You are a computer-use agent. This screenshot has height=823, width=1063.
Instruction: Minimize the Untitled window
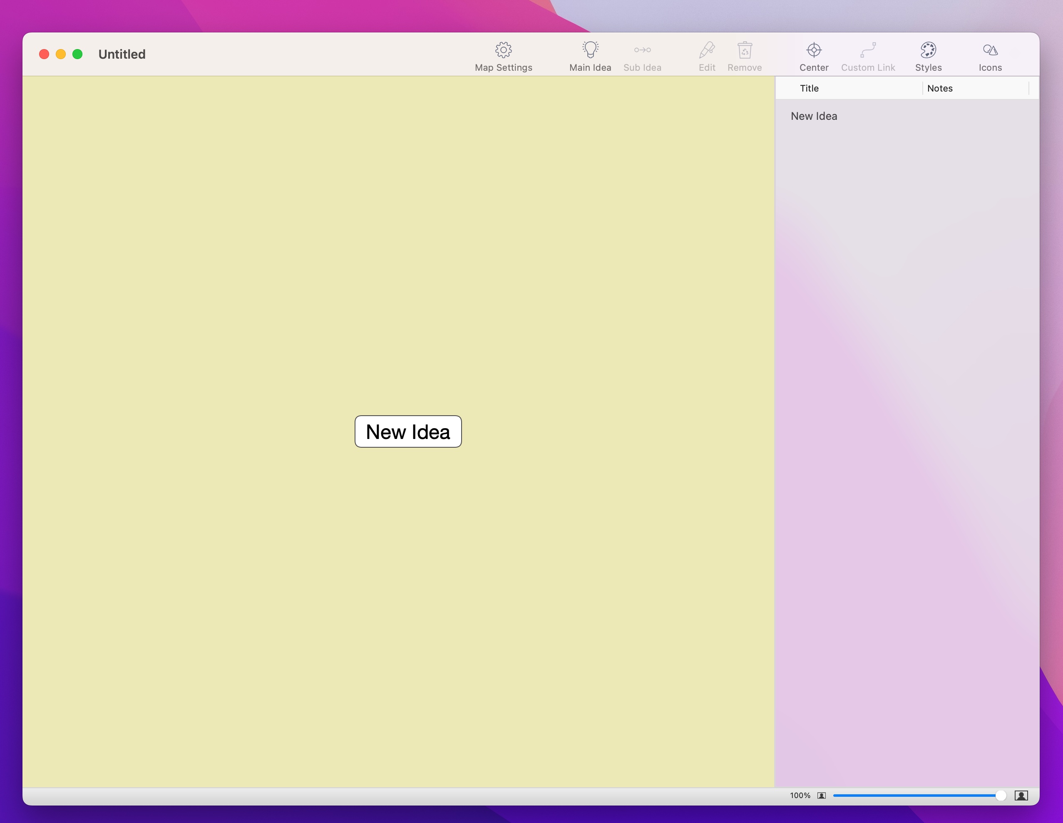pos(61,54)
